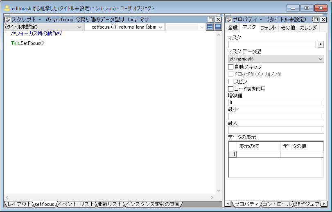Select the イベント リスト bottom tab
The height and width of the screenshot is (212, 332).
76,204
